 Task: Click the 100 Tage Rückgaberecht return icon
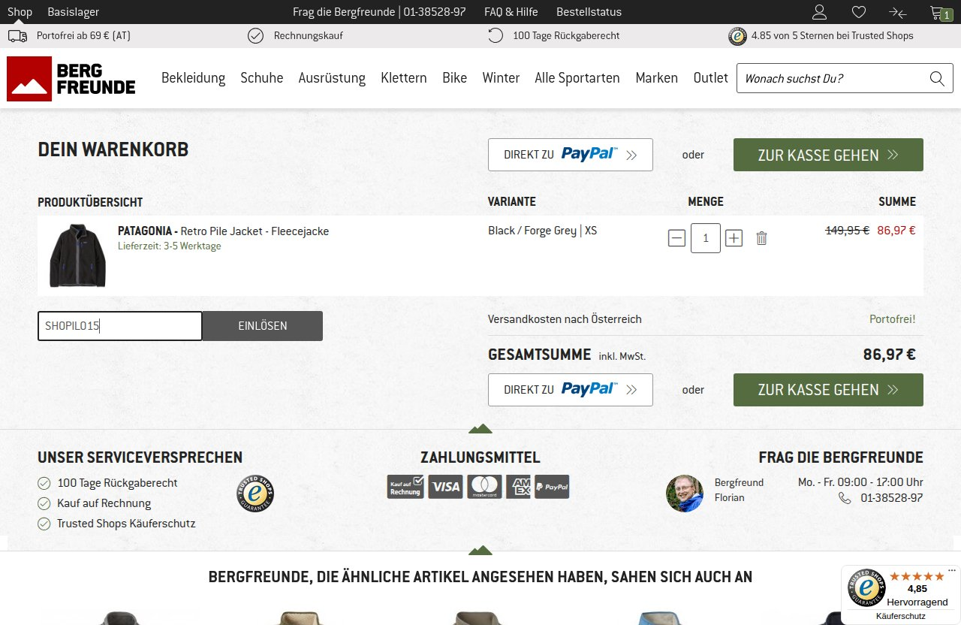[496, 35]
